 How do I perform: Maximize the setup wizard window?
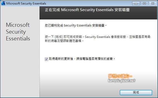click(x=144, y=4)
